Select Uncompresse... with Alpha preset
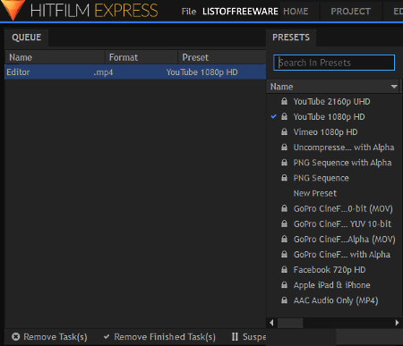403x346 pixels. (344, 148)
